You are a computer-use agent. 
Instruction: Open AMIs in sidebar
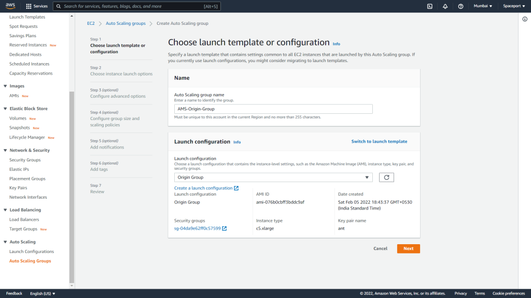point(14,96)
